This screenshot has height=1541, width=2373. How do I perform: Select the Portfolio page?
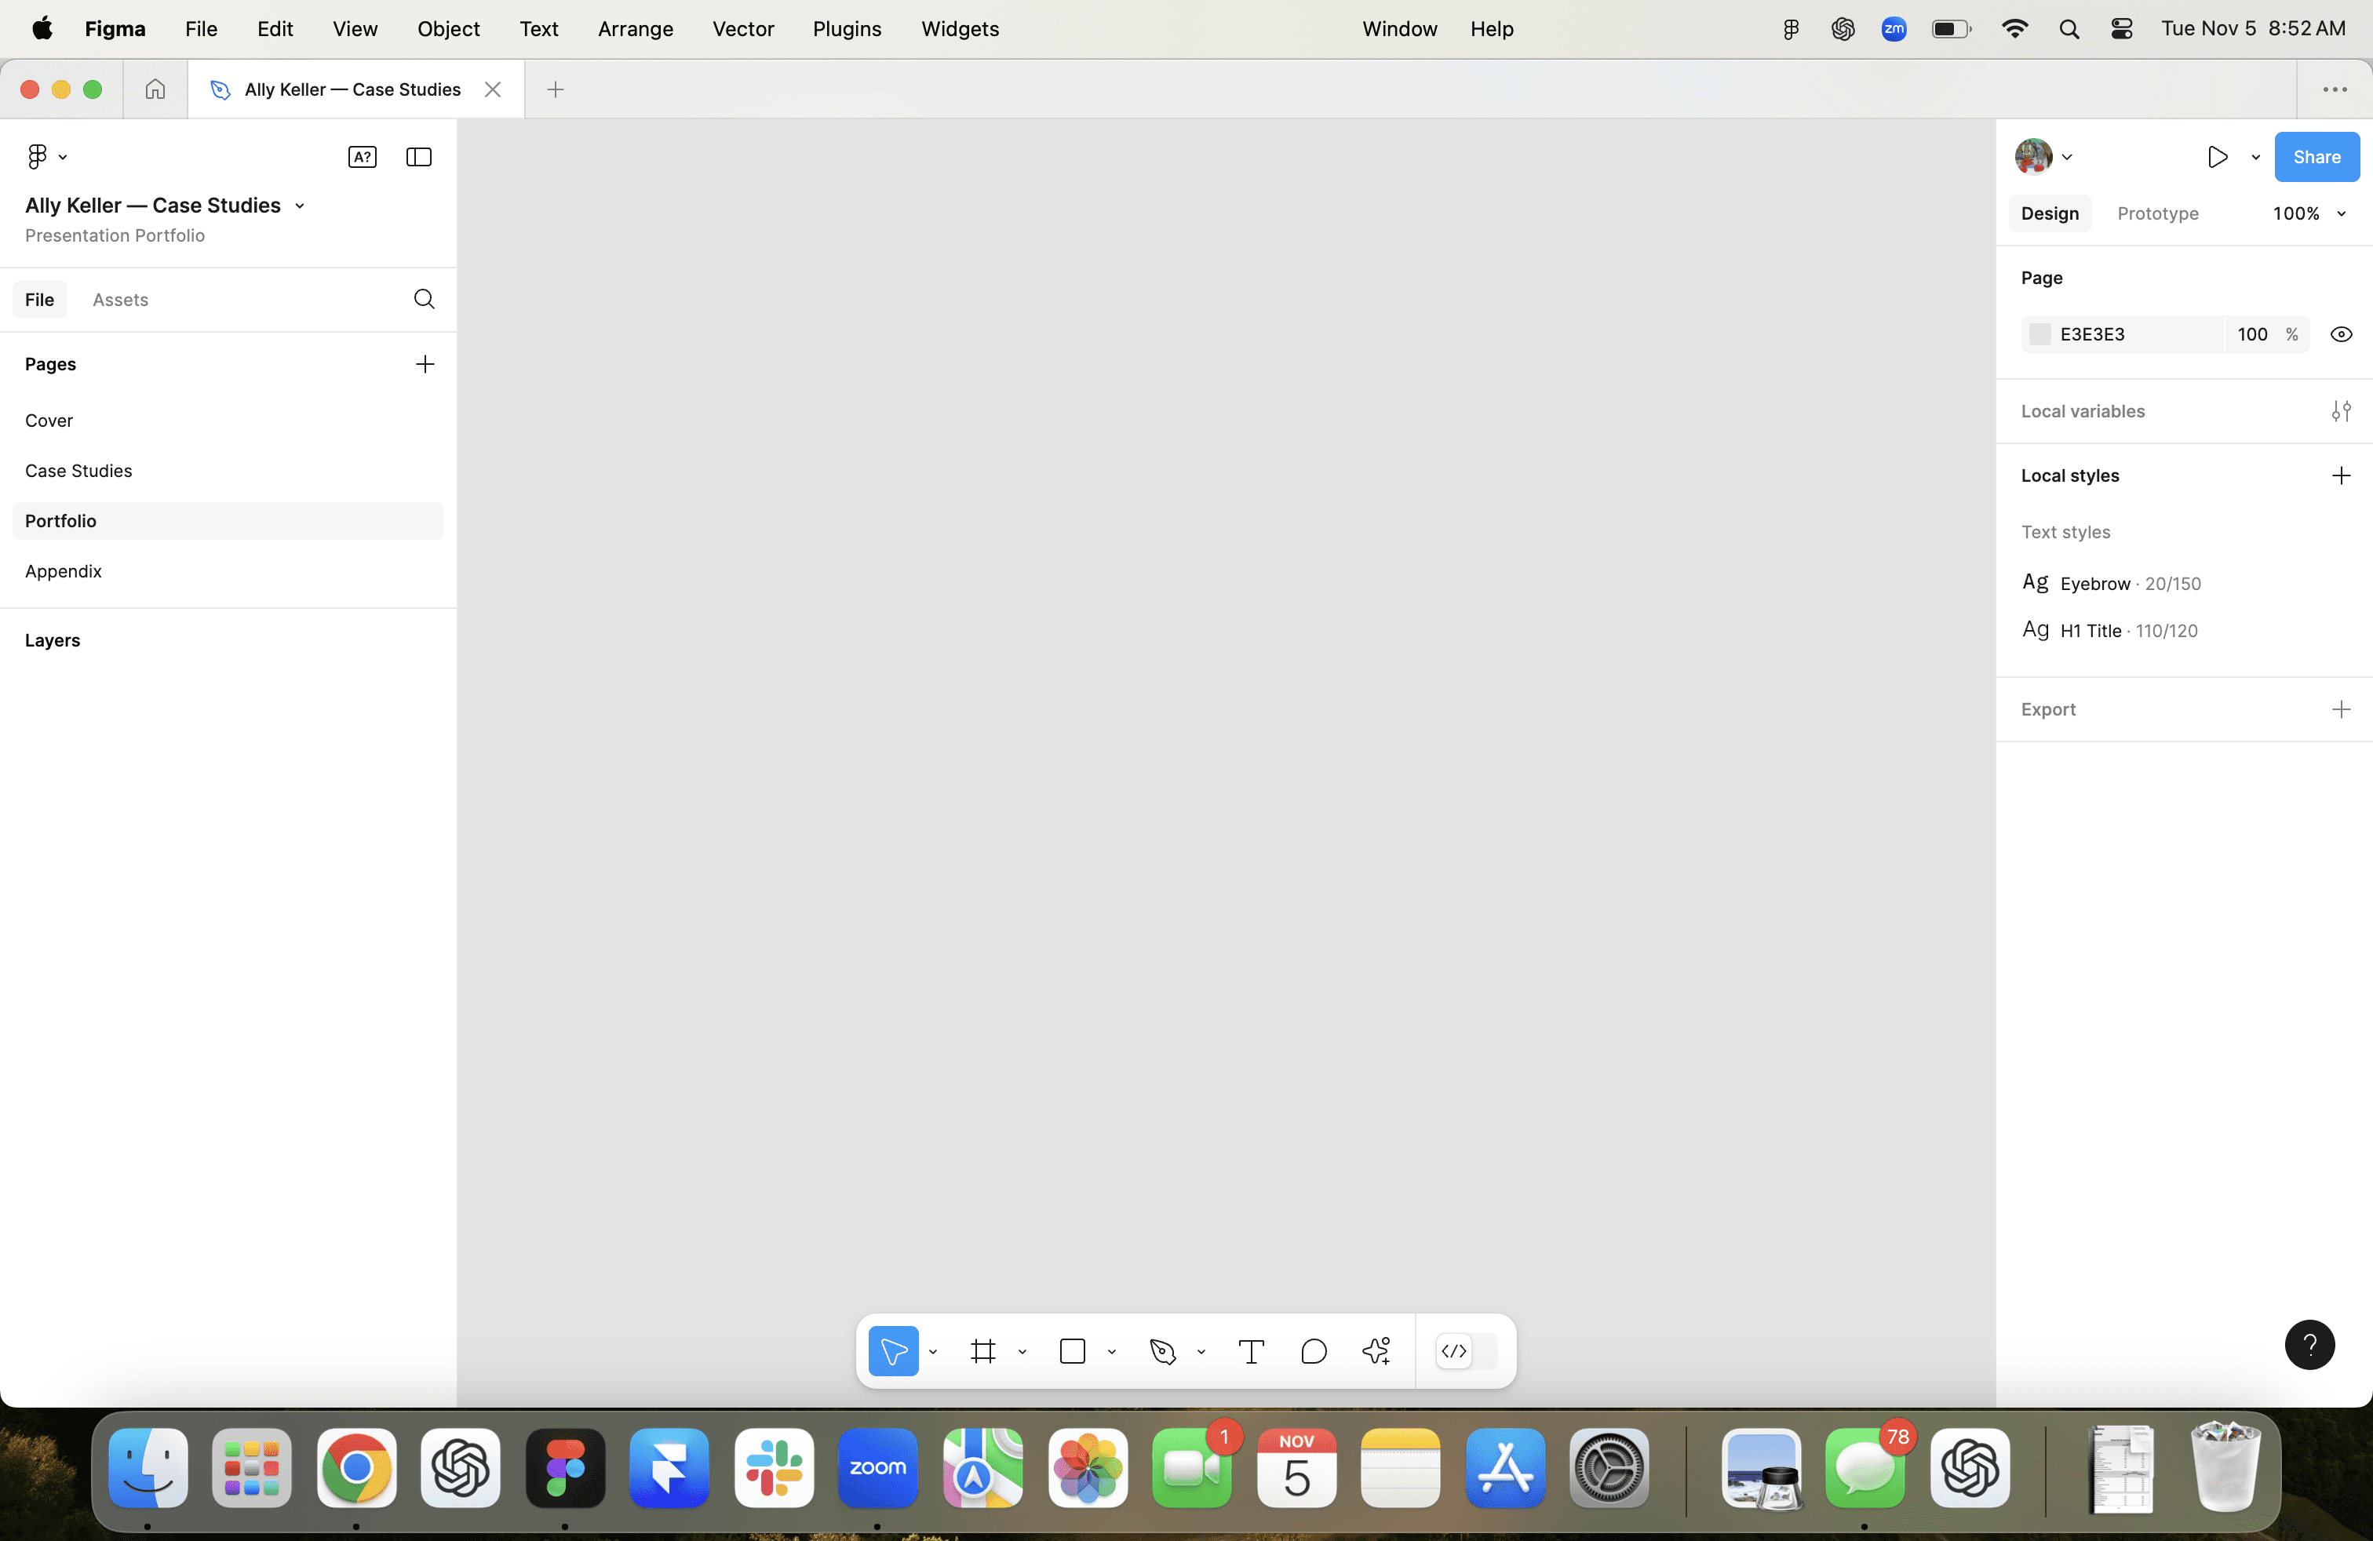click(x=60, y=520)
